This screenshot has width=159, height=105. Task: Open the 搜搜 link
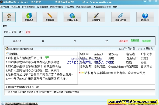[129, 62]
